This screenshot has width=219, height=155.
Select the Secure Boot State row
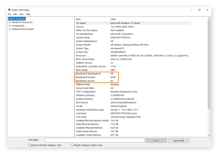[x=133, y=88]
